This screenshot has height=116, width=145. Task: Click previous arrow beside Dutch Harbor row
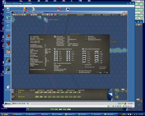tap(15, 90)
